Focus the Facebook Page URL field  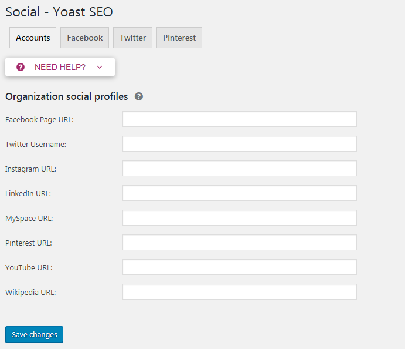click(x=239, y=119)
